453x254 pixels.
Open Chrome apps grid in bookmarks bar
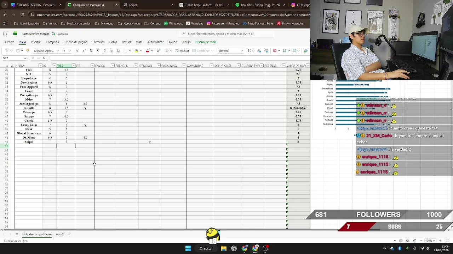[x=5, y=24]
